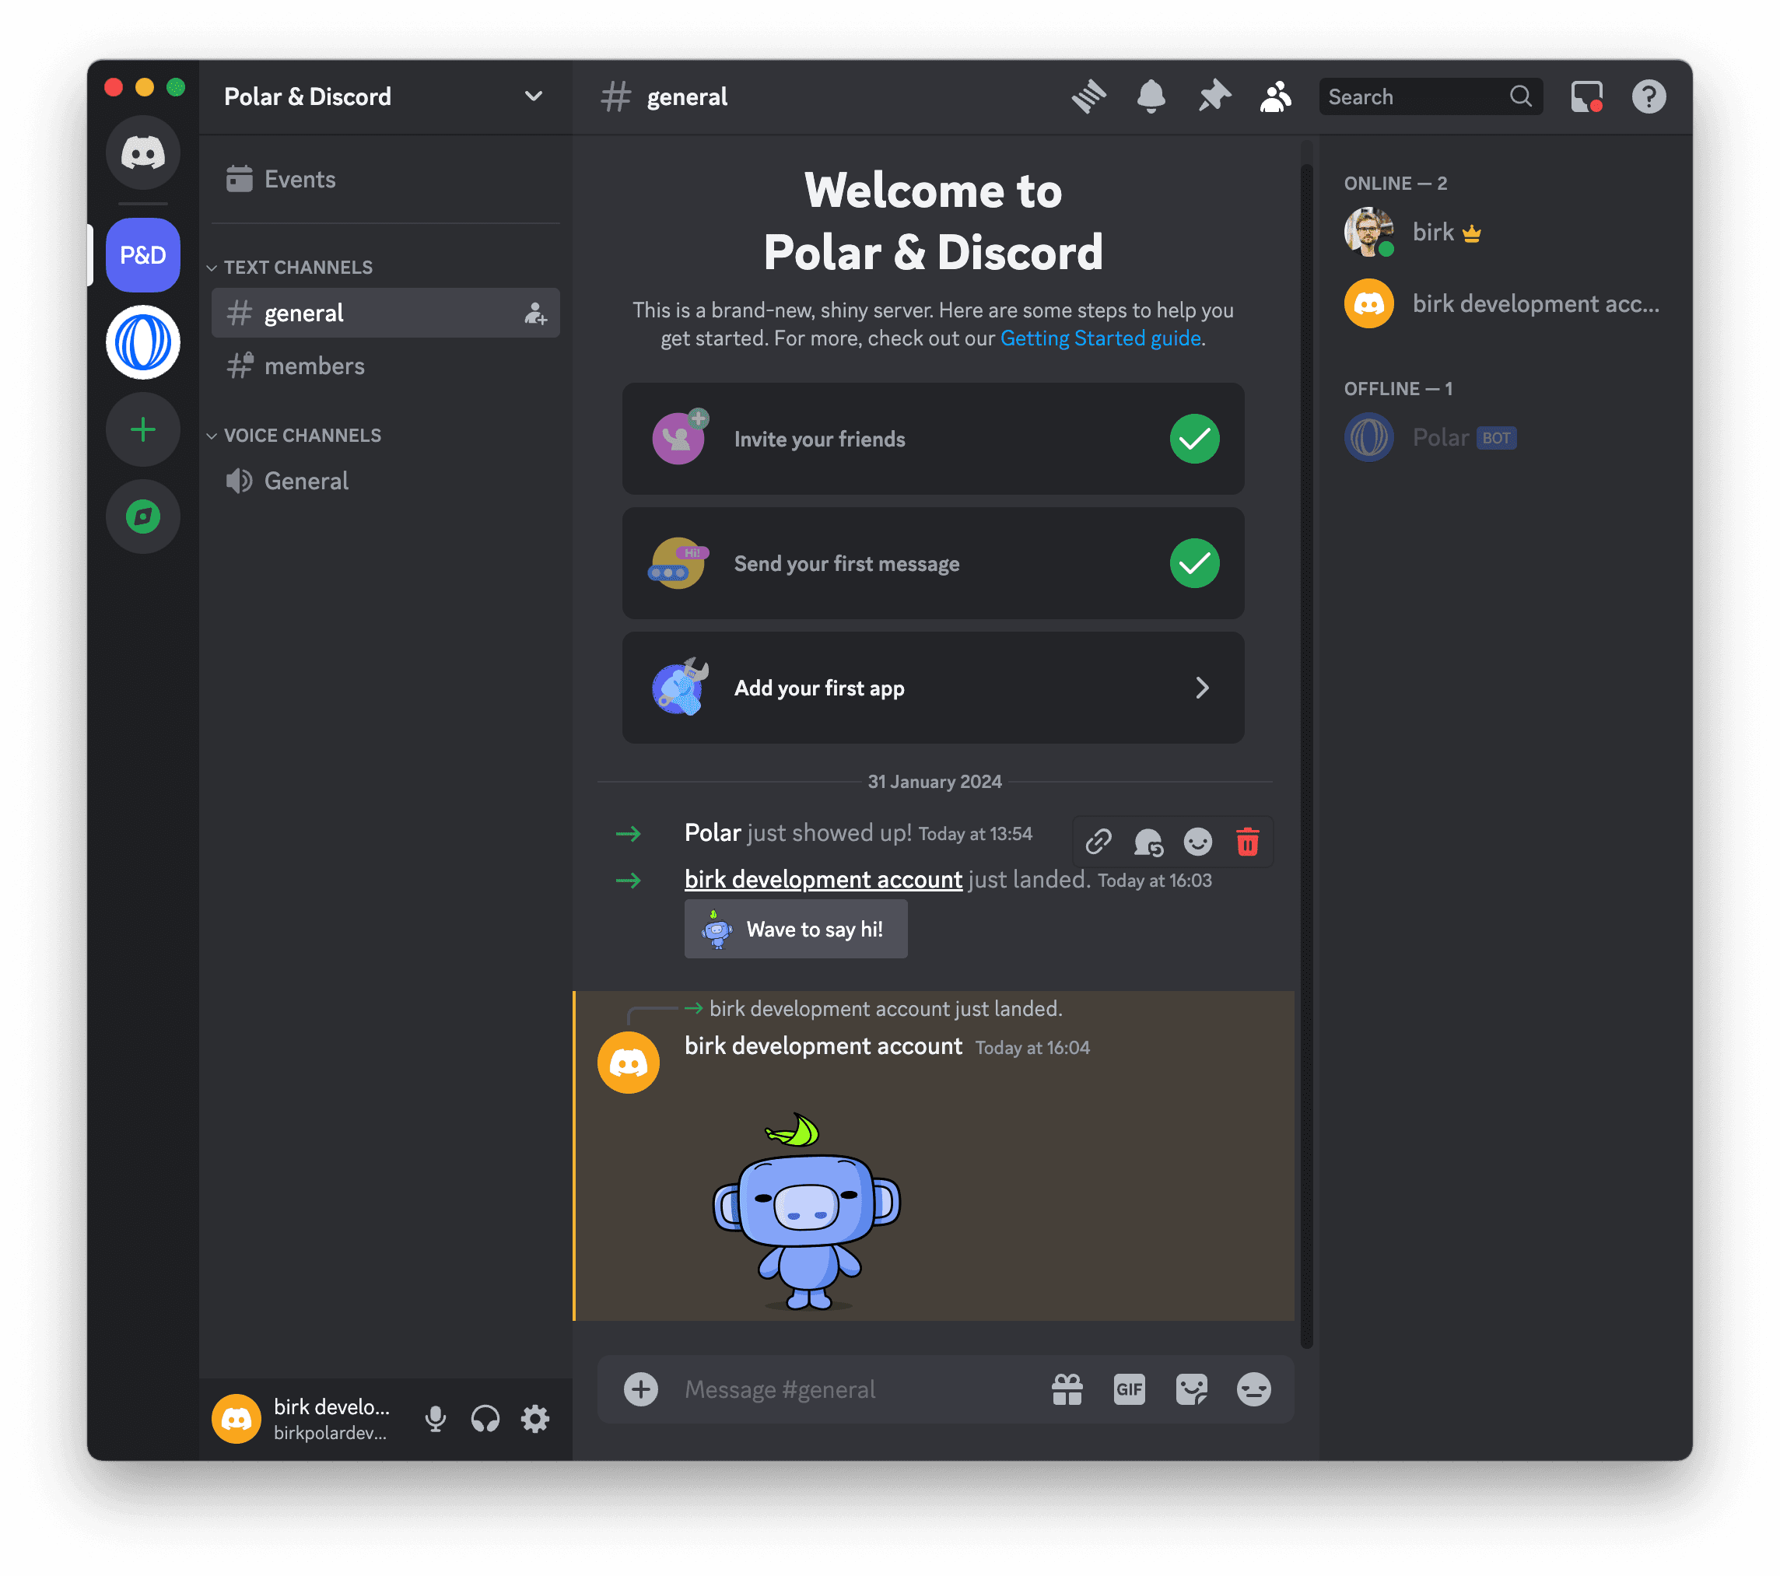The height and width of the screenshot is (1576, 1780).
Task: Toggle green checkmark on Send your first message
Action: (x=1194, y=563)
